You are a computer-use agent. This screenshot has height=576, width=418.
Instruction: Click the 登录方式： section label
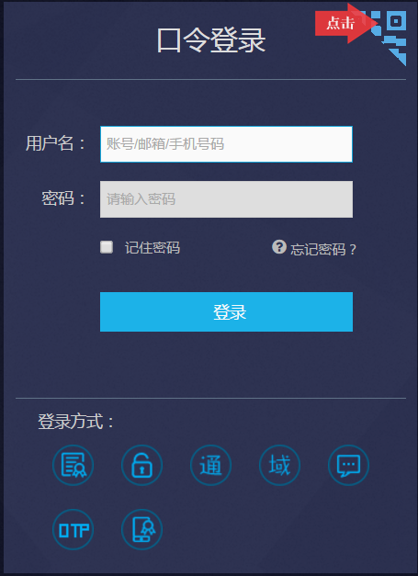click(x=76, y=422)
